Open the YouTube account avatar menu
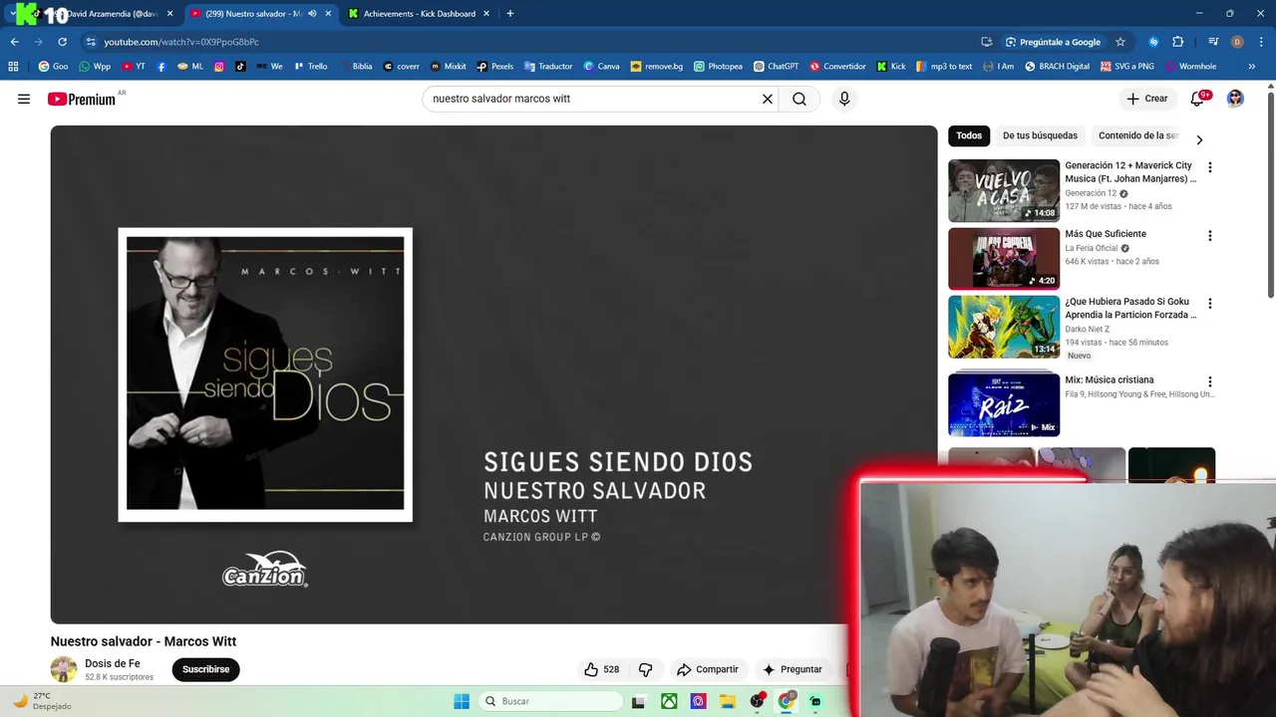The width and height of the screenshot is (1276, 717). coord(1235,99)
